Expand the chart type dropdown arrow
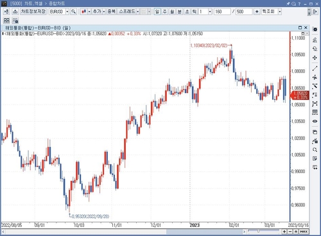The height and width of the screenshot is (236, 321). pos(89,12)
